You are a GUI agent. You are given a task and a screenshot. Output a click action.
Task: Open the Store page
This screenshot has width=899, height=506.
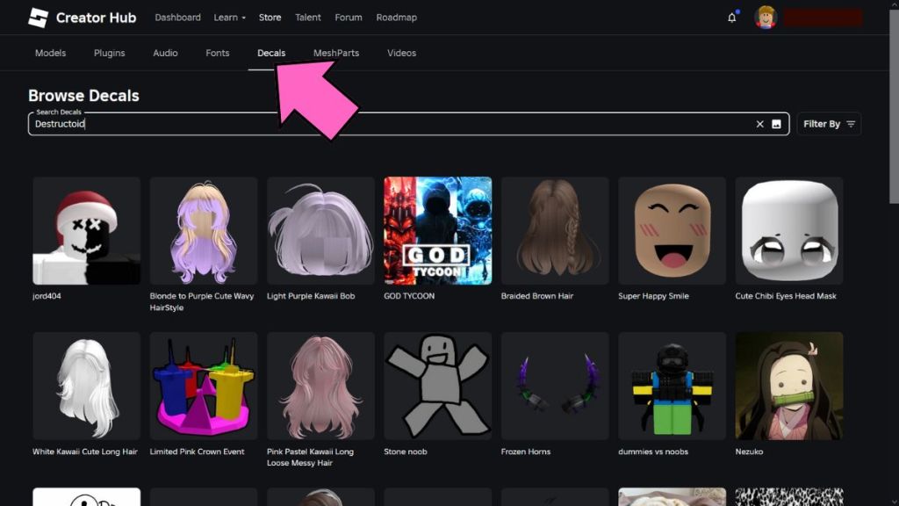click(270, 17)
